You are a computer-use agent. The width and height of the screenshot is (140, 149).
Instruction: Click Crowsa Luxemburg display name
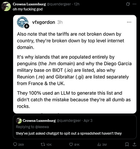(29, 4)
